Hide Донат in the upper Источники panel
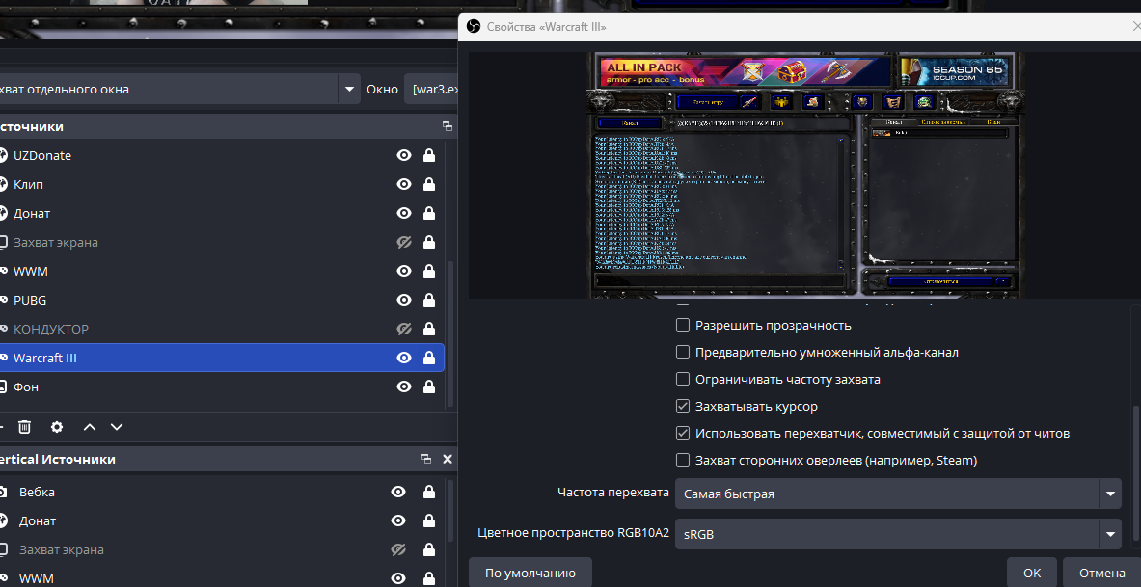Image resolution: width=1141 pixels, height=587 pixels. pyautogui.click(x=404, y=213)
